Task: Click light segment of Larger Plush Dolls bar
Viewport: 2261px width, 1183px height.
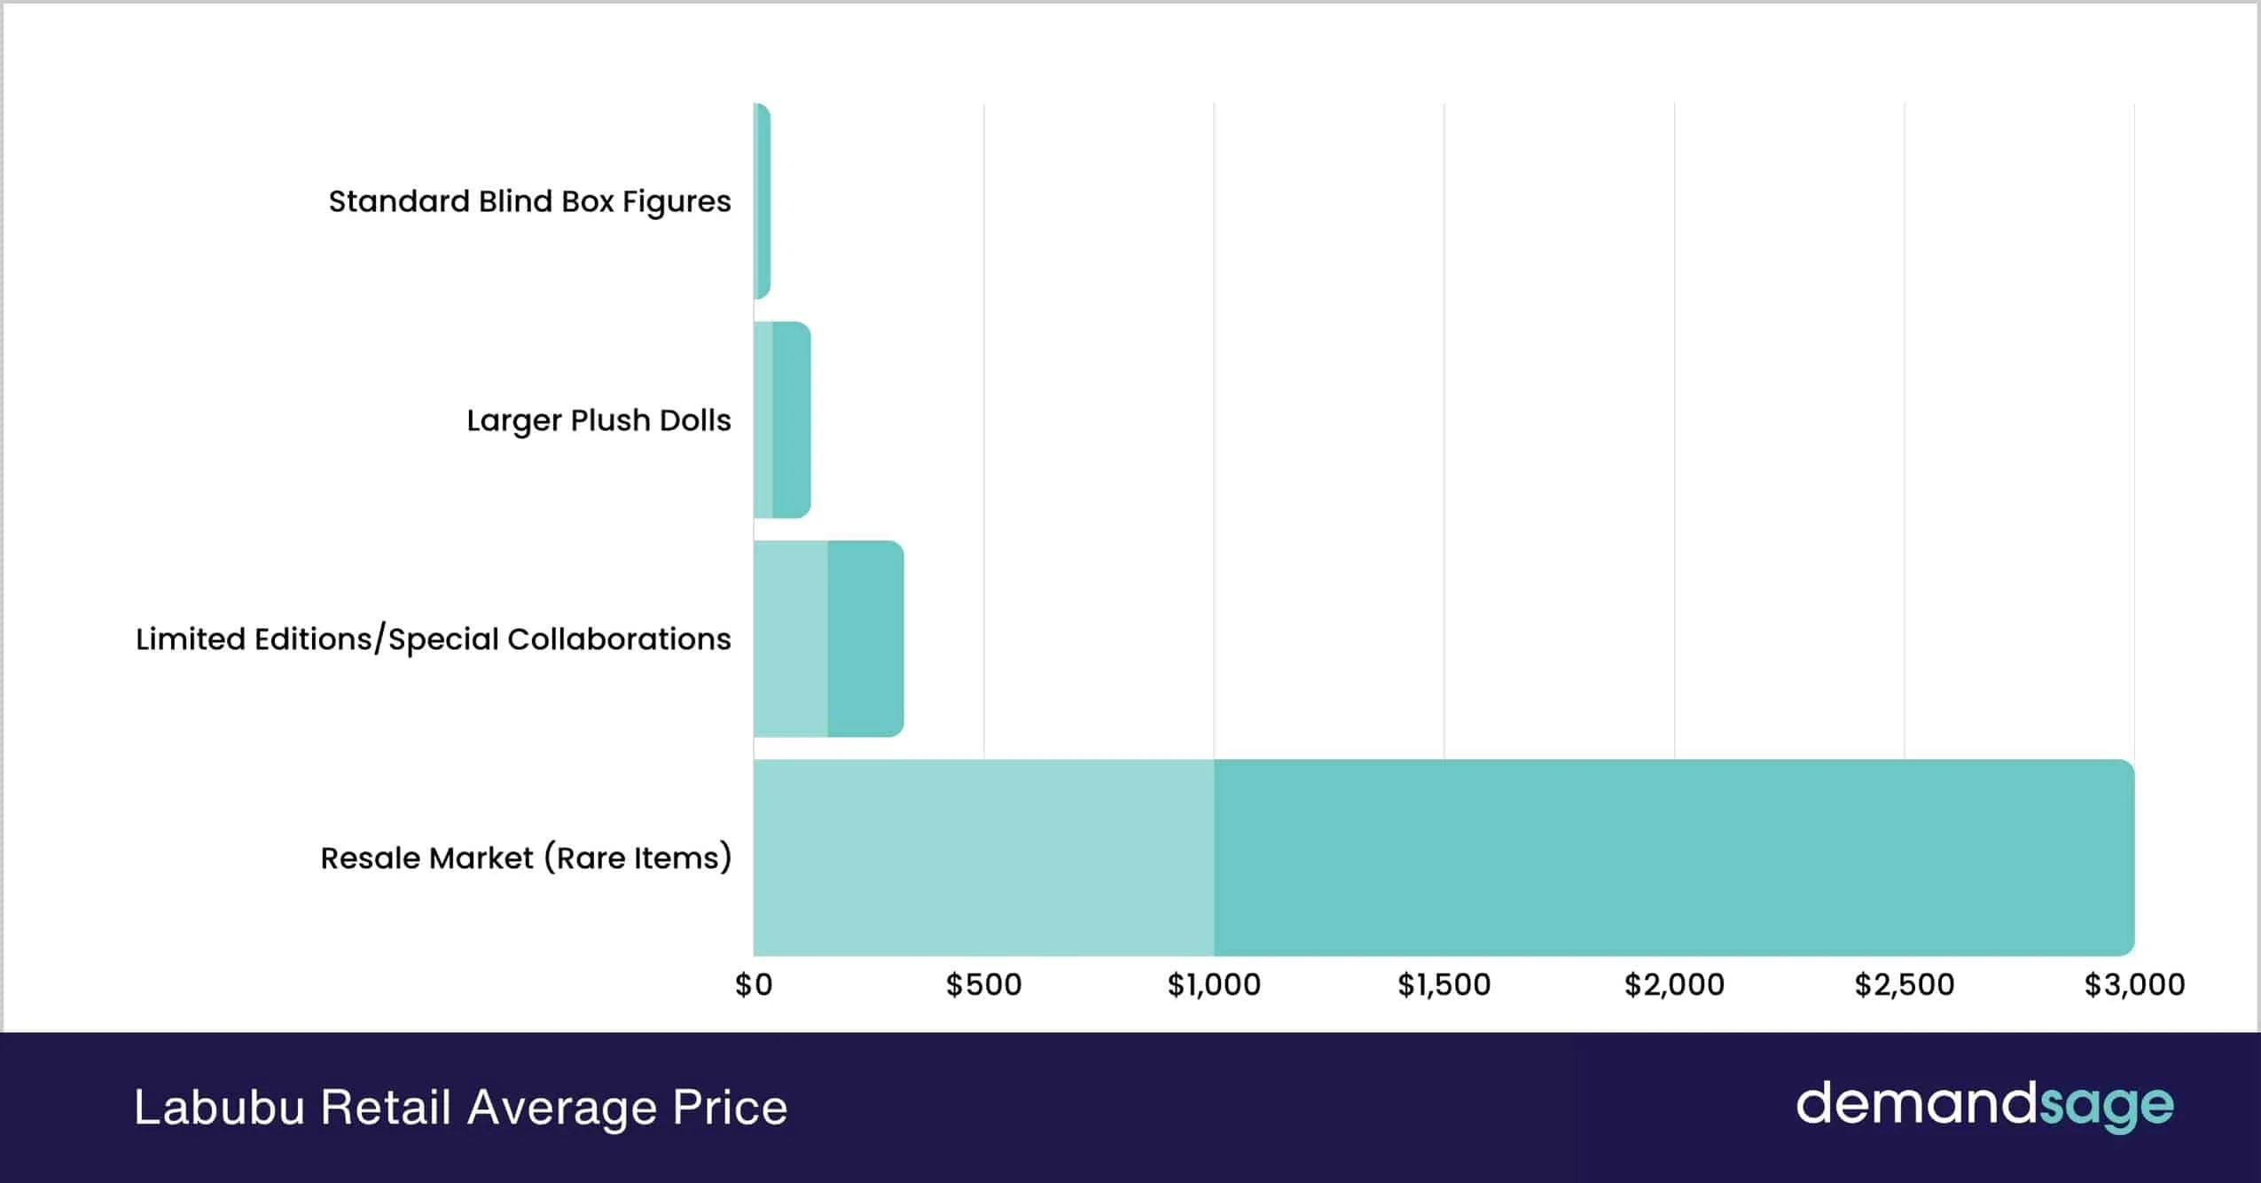Action: pos(763,420)
